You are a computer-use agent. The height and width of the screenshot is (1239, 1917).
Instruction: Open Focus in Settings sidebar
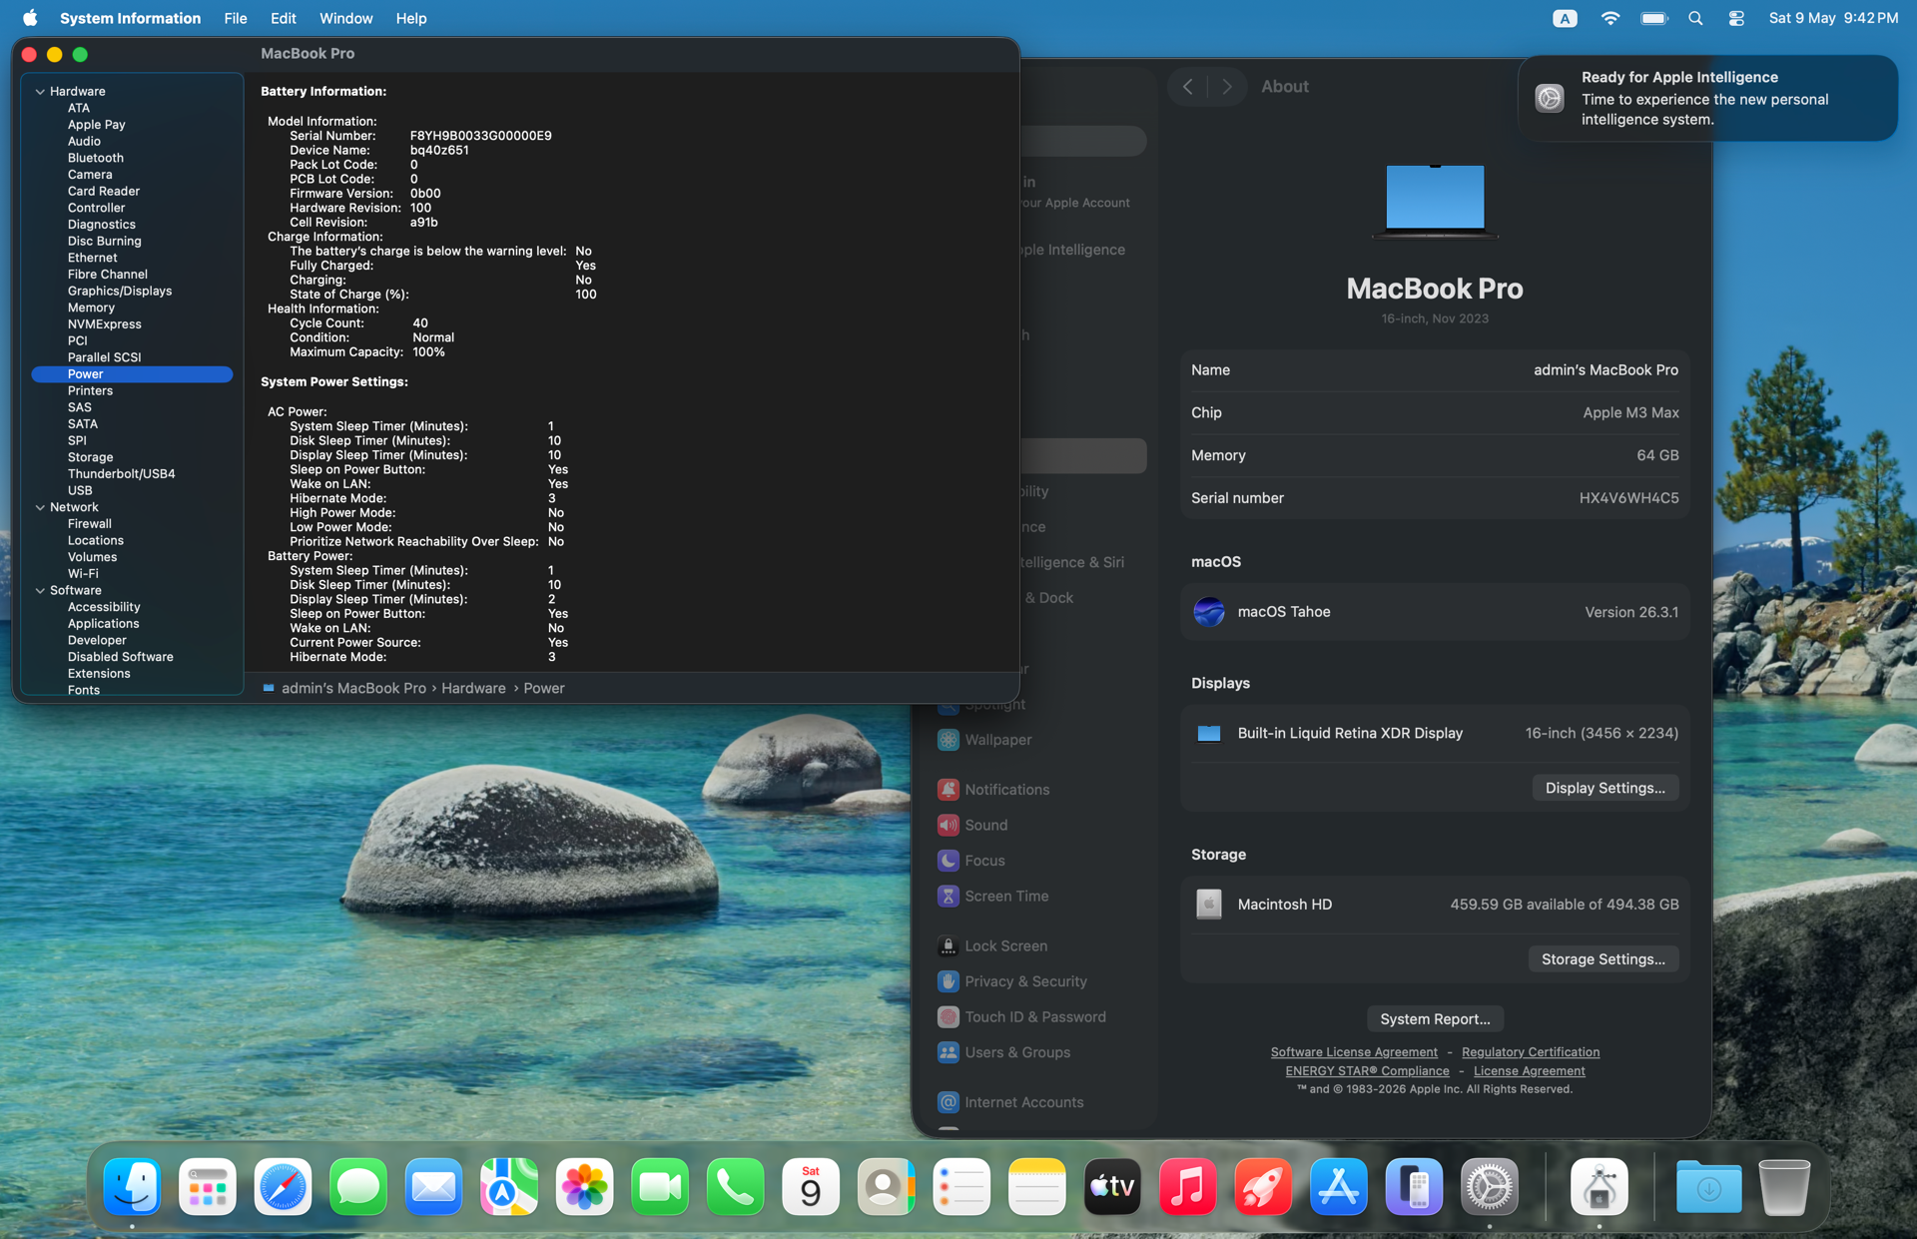tap(970, 860)
